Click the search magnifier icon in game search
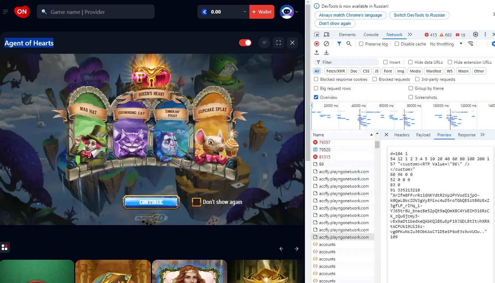Image resolution: width=495 pixels, height=283 pixels. [x=44, y=12]
